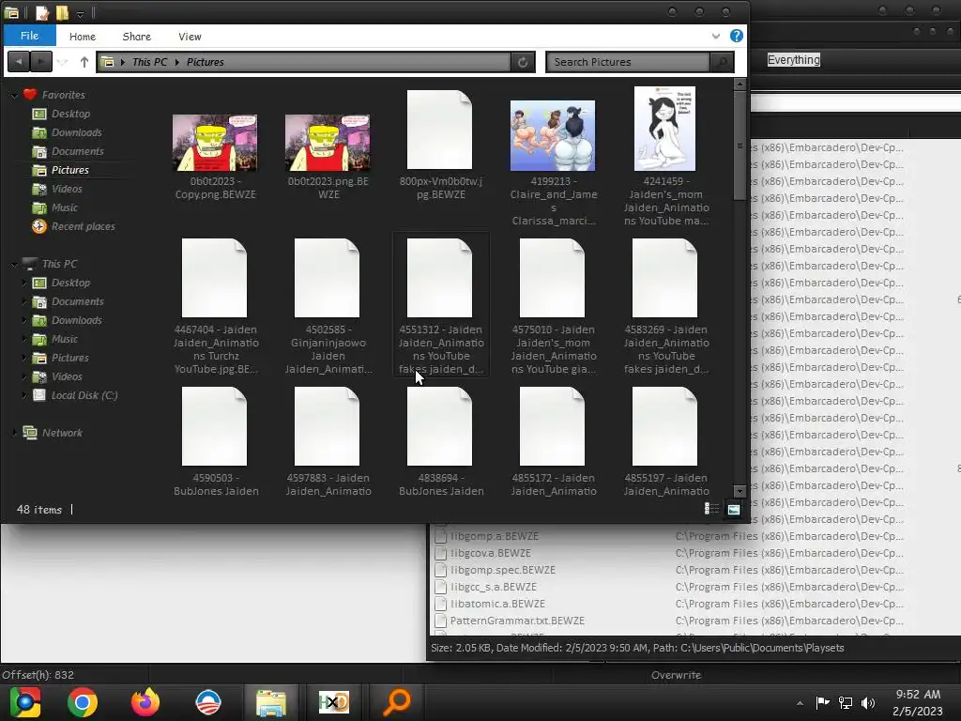Viewport: 961px width, 721px height.
Task: Open Explorer help question mark icon
Action: coord(736,37)
